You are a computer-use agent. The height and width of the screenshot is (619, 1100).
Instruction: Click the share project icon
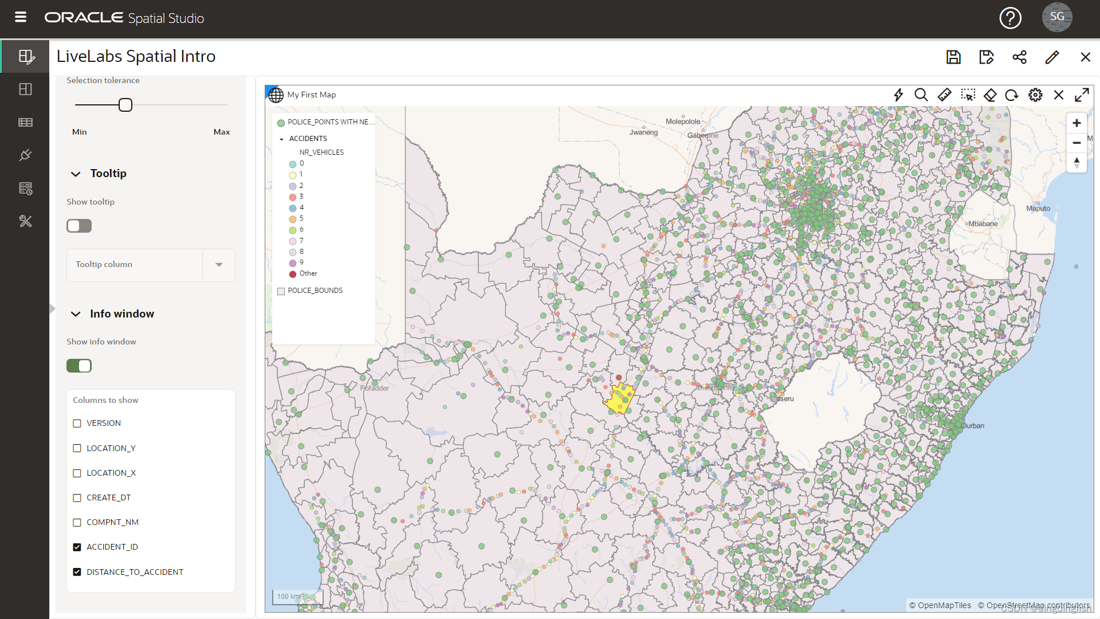tap(1019, 57)
